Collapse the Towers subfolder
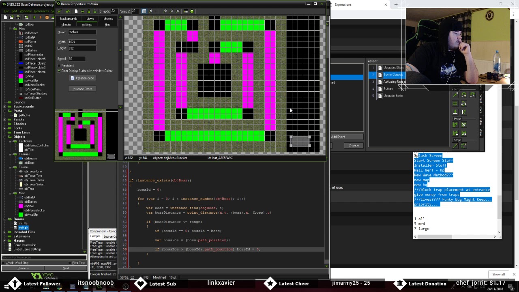Screen dimensions: 519x292 10,167
